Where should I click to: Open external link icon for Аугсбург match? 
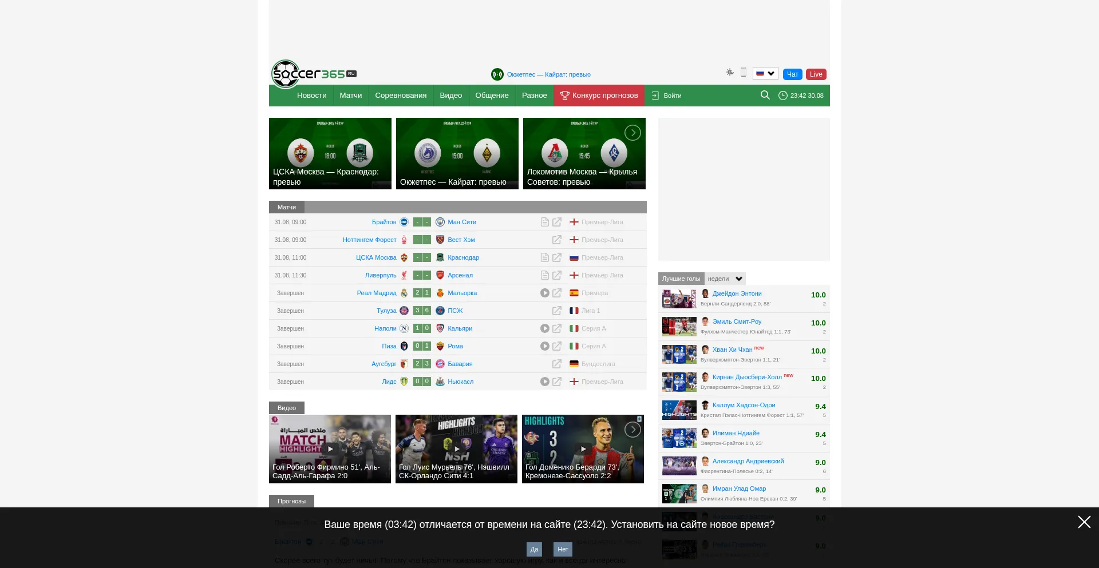[x=557, y=364]
